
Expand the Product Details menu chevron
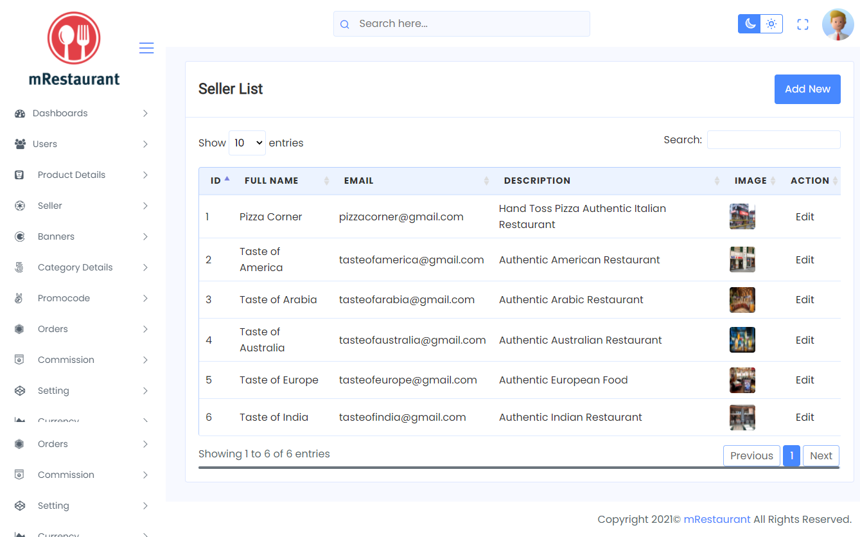(x=145, y=175)
